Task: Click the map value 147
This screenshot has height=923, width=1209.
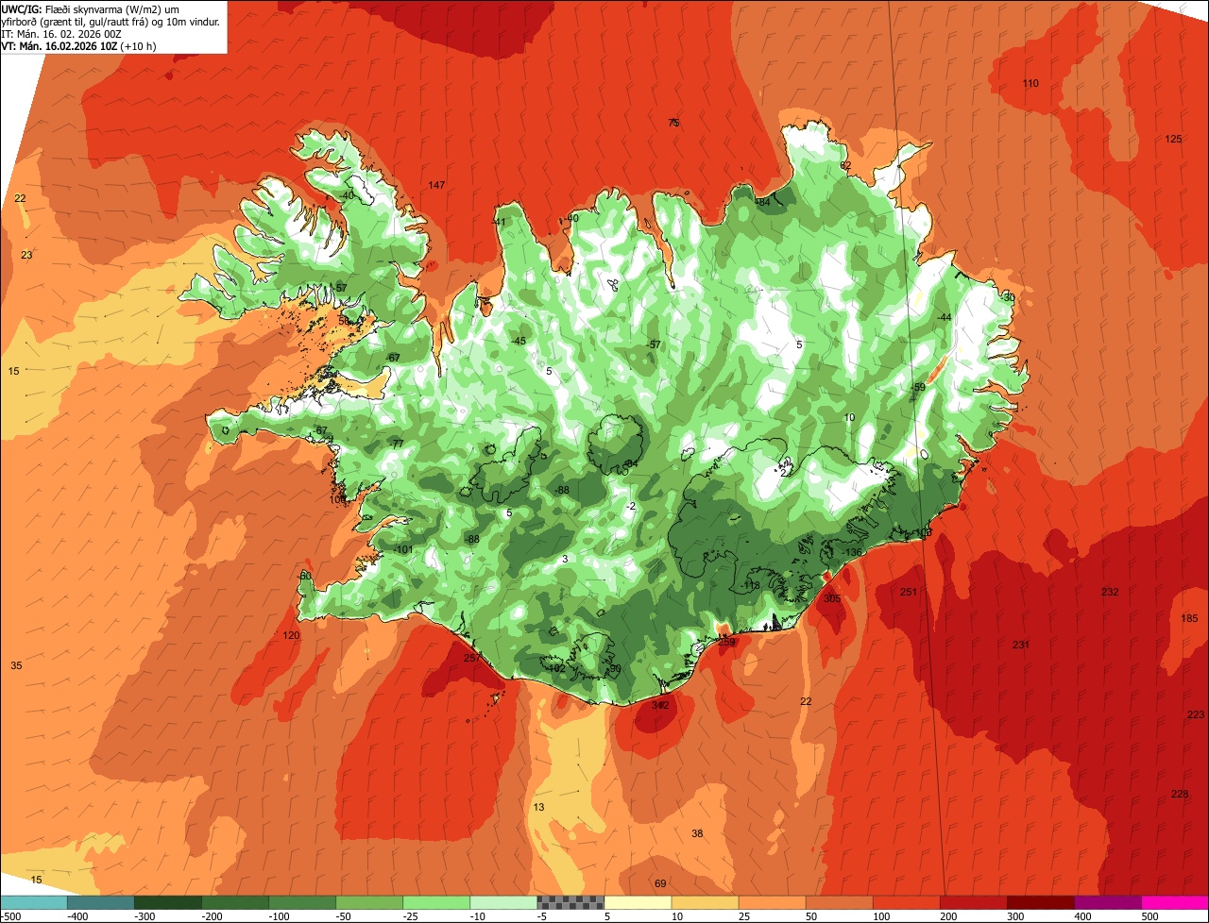Action: click(x=436, y=185)
